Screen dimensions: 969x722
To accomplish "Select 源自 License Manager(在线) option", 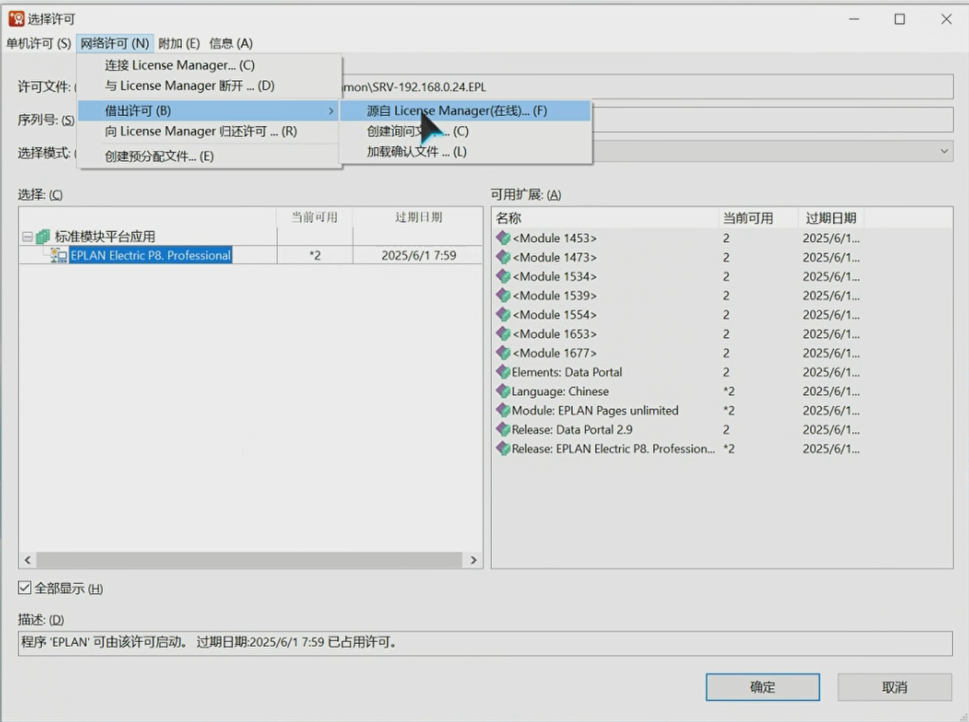I will tap(466, 110).
